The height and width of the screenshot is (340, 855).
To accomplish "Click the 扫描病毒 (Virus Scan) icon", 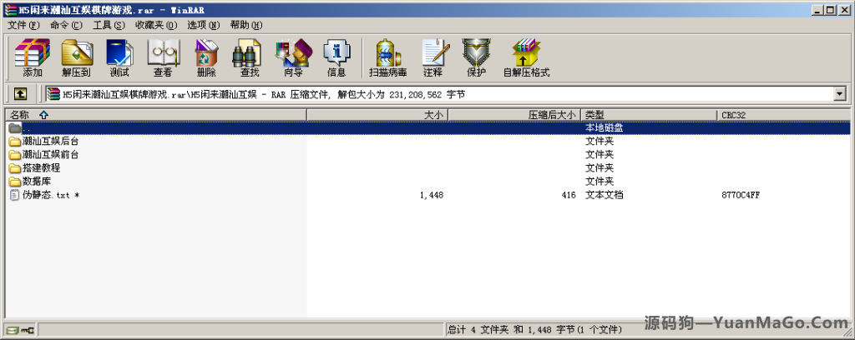I will click(x=387, y=57).
